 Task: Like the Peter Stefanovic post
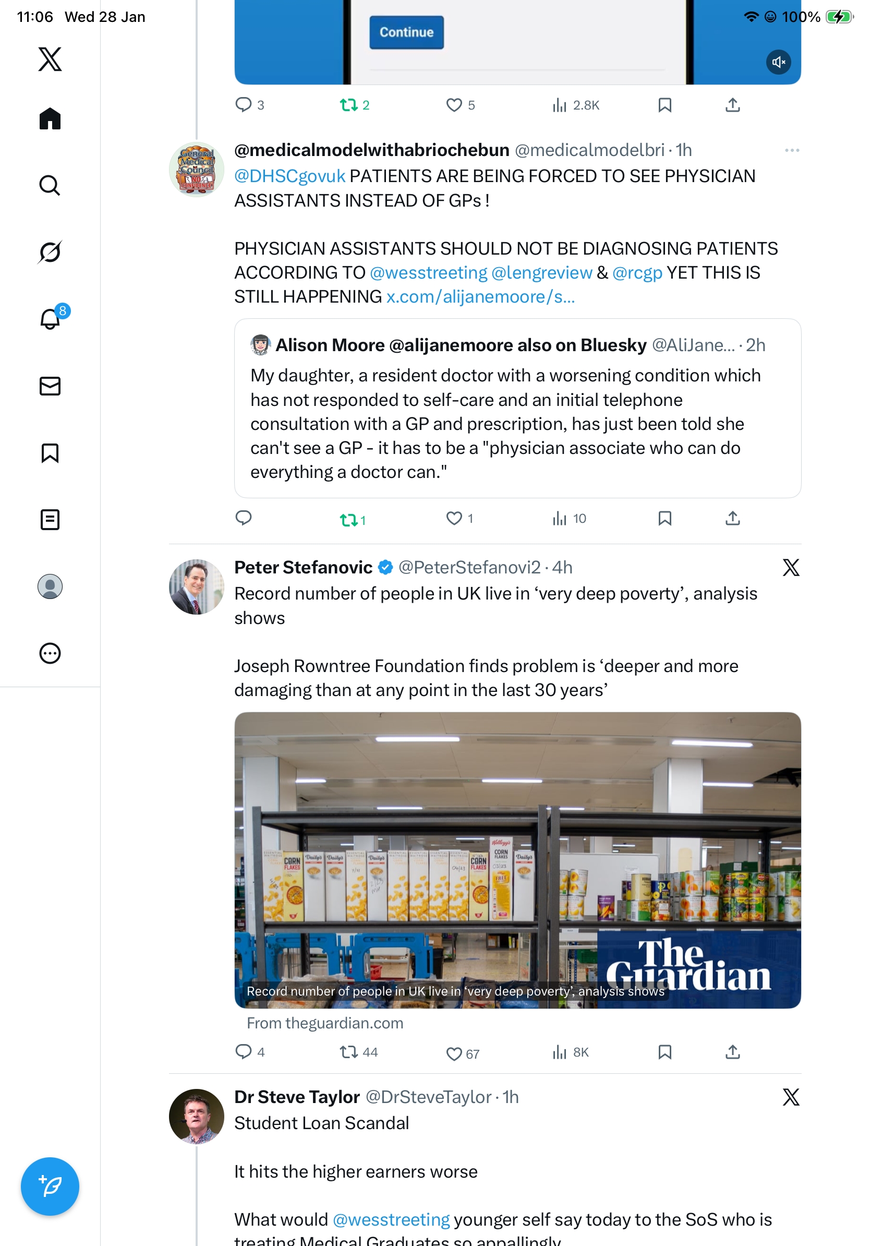(x=454, y=1053)
